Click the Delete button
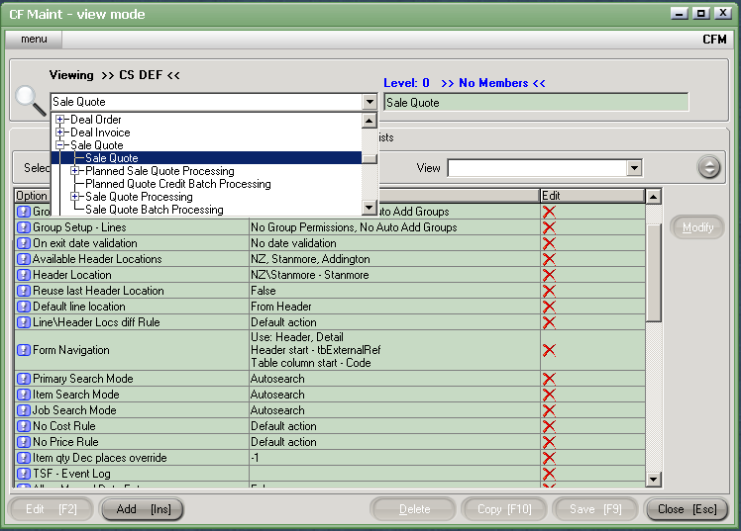The image size is (741, 531). click(x=414, y=509)
